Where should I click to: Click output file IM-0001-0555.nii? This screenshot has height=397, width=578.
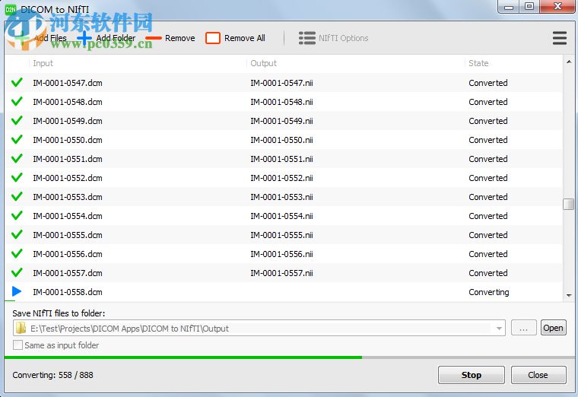(x=281, y=235)
